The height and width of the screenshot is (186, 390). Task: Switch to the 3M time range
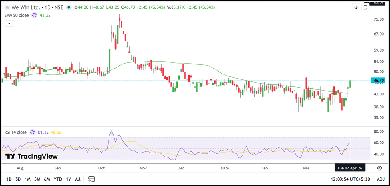click(x=37, y=179)
